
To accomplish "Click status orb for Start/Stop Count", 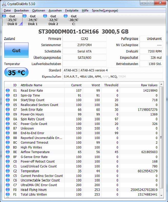I will (x=8, y=100).
